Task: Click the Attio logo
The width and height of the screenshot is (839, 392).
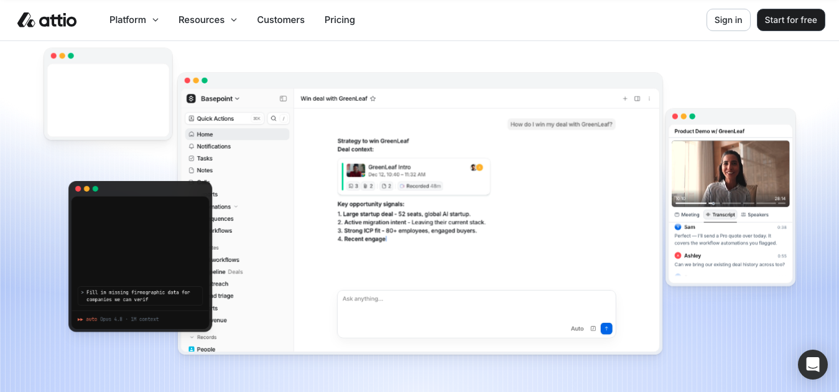Action: 47,20
